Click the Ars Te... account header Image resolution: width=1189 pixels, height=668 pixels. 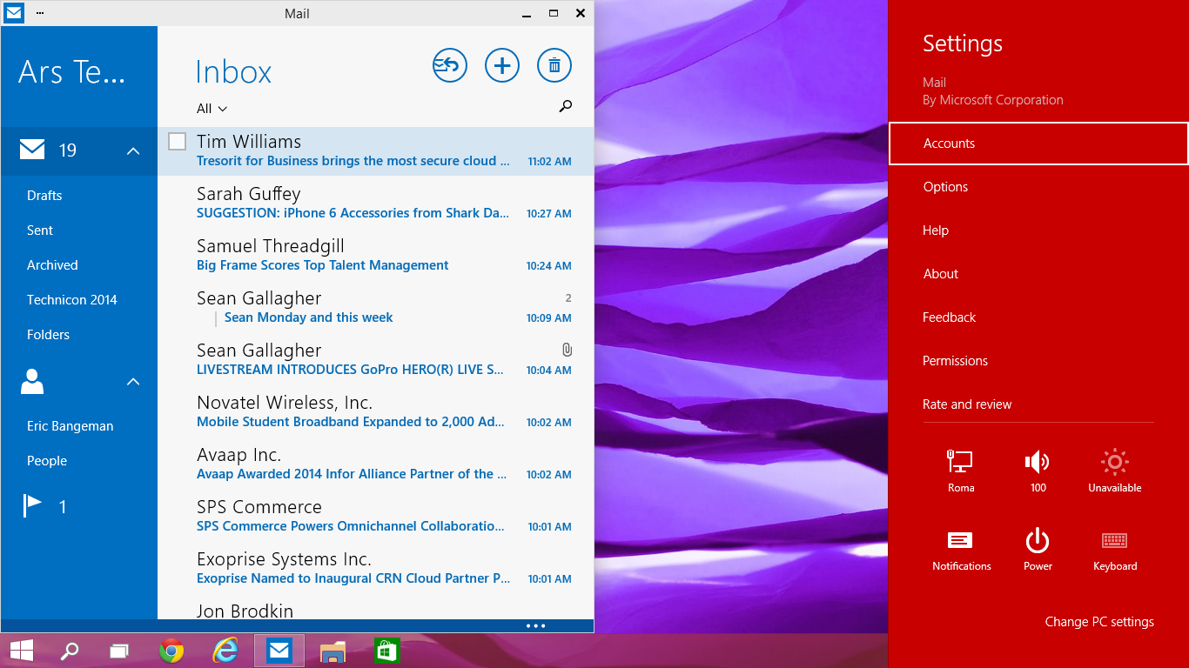click(x=71, y=72)
